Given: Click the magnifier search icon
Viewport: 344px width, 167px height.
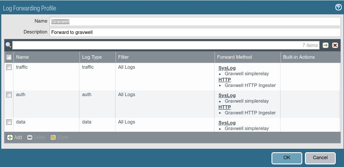Looking at the screenshot, I should 8,45.
